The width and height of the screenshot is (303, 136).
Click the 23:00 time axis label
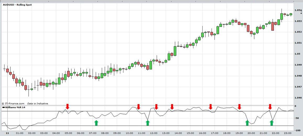[288, 133]
